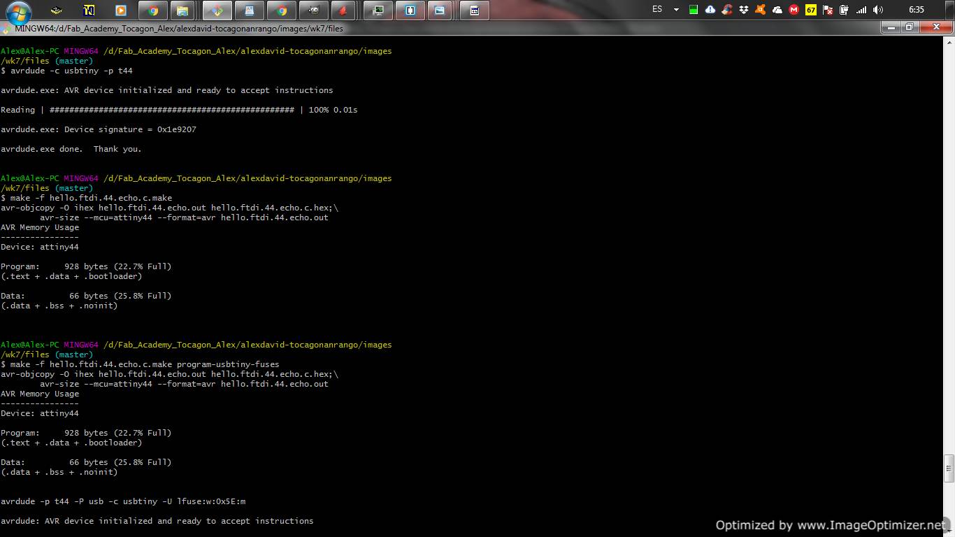Click 'avrdude.exe done. Thank you.' line
The height and width of the screenshot is (537, 955).
coord(71,149)
